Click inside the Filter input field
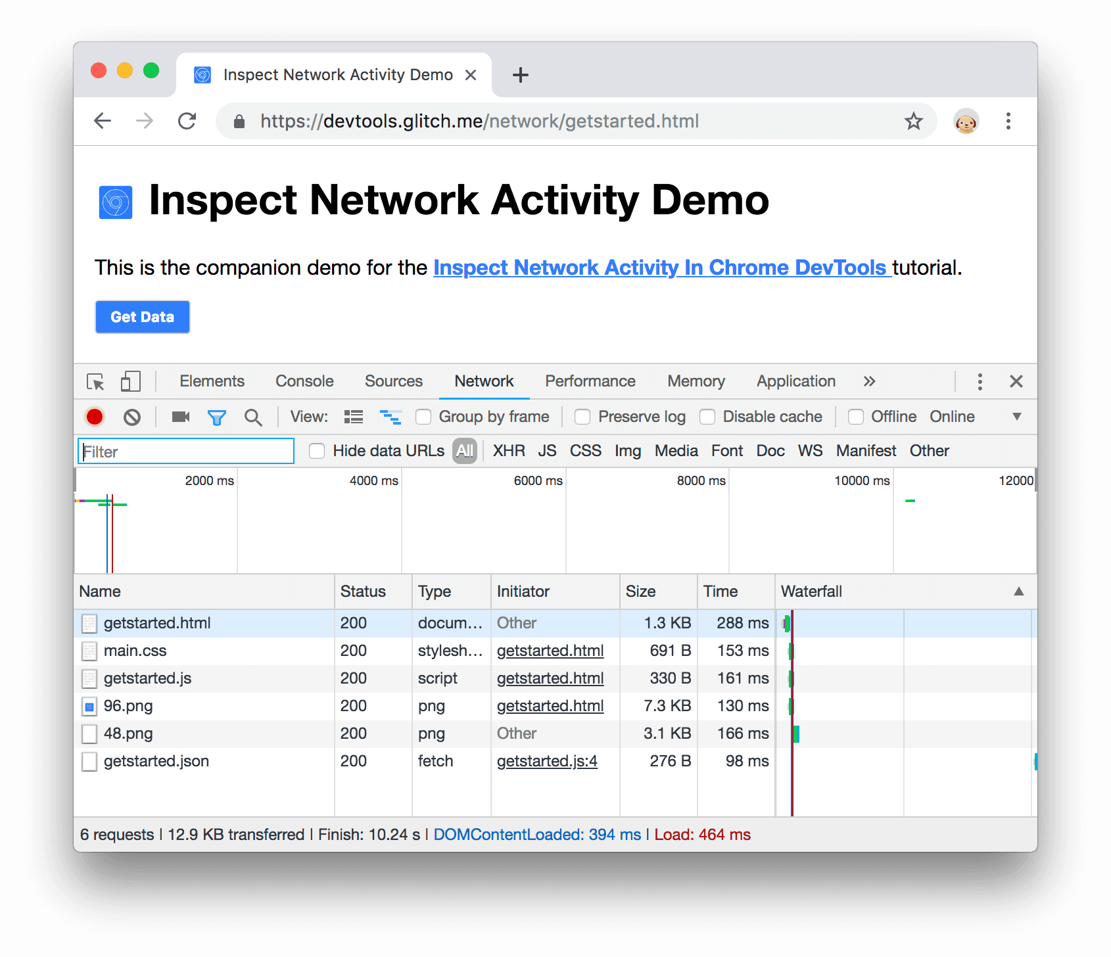 185,451
